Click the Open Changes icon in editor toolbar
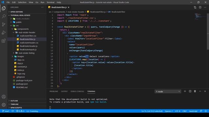The image size is (209, 117). 195,7
